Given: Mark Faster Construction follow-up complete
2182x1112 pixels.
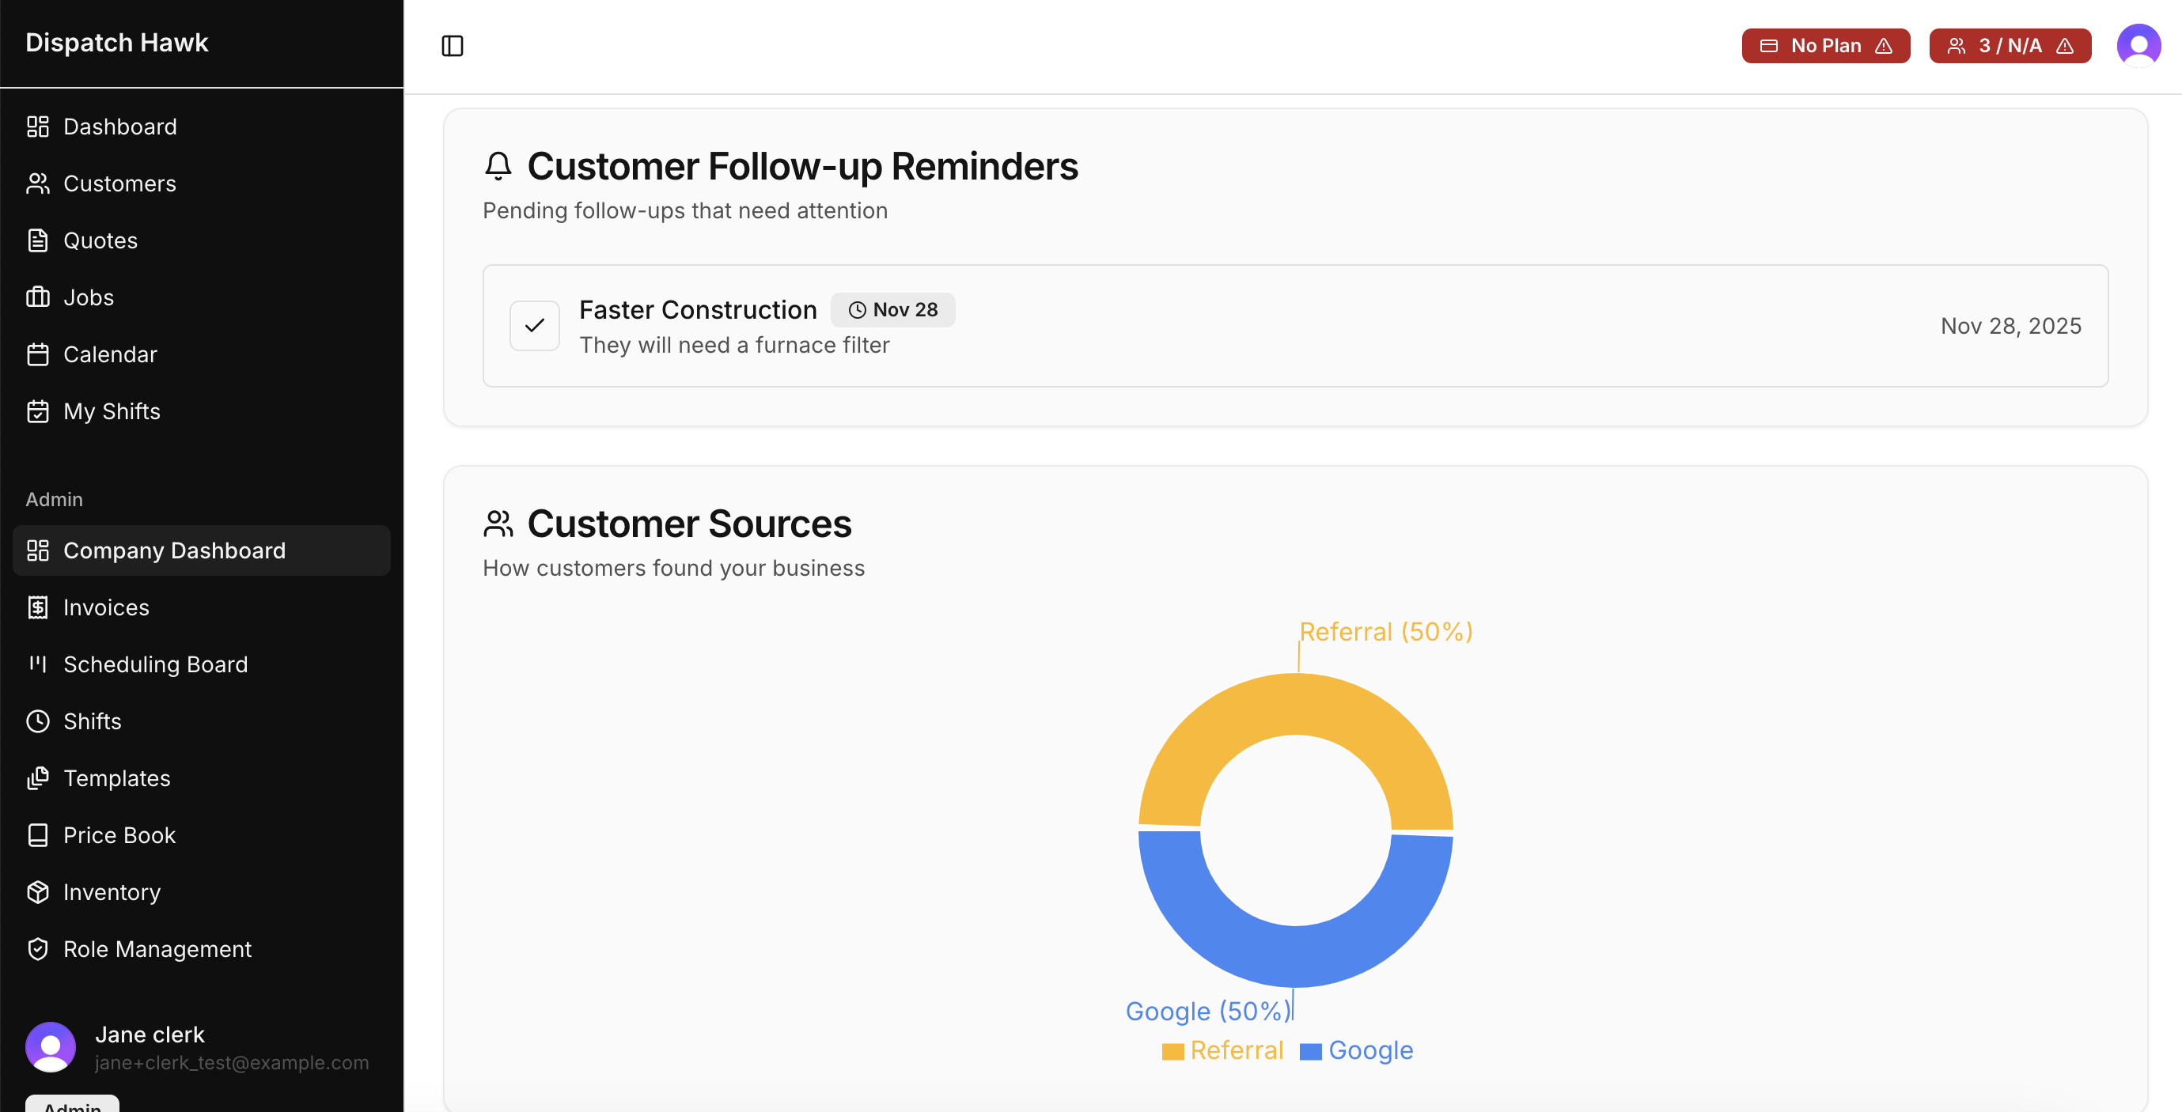Looking at the screenshot, I should (x=535, y=326).
